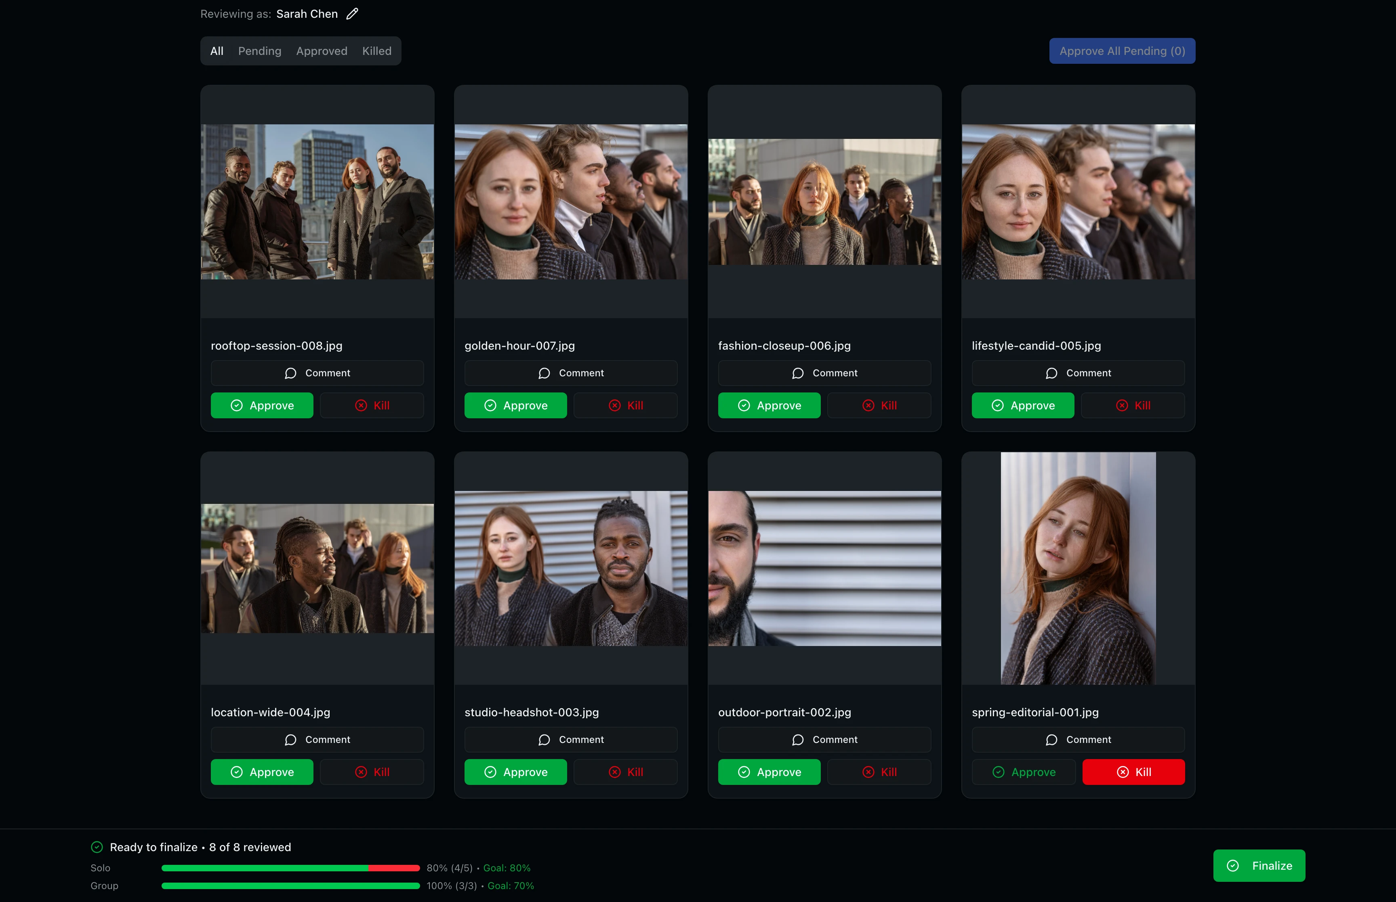The height and width of the screenshot is (902, 1396).
Task: Click the approve checkmark icon on lifestyle-candid-005.jpg
Action: (x=998, y=405)
